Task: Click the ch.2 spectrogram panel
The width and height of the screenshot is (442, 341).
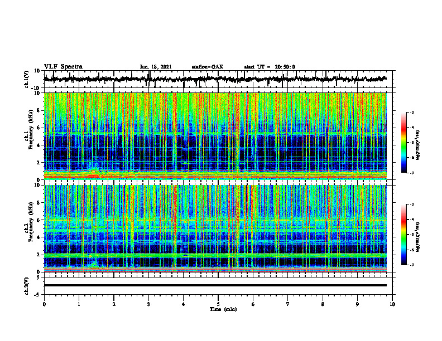Action: [x=215, y=228]
